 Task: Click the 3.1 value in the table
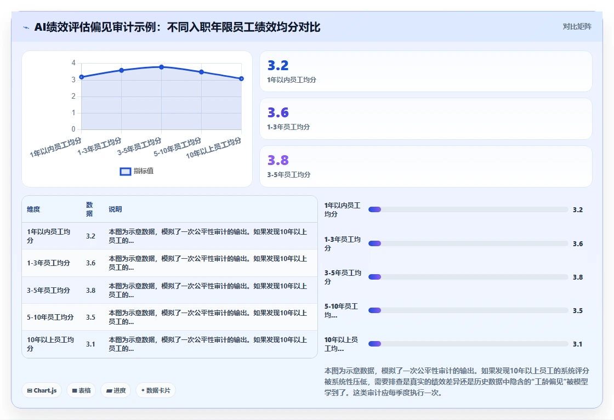(x=90, y=344)
